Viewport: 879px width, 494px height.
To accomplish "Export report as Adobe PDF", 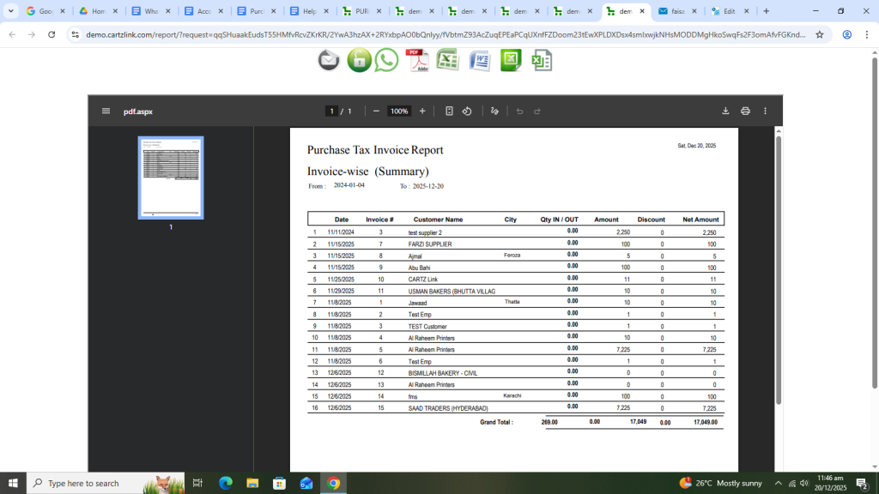I will [x=417, y=60].
